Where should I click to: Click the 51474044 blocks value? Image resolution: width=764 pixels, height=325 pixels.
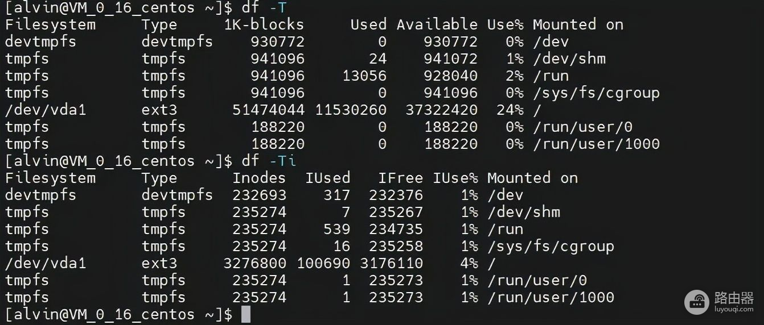click(x=268, y=110)
